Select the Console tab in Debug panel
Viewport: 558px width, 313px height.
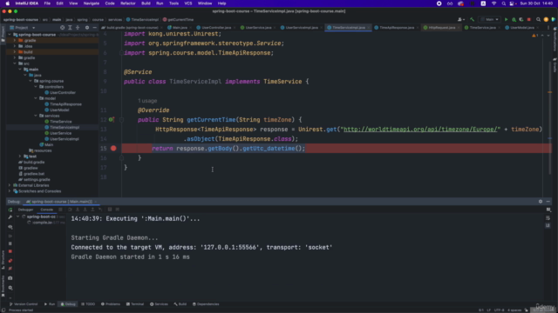pyautogui.click(x=46, y=210)
